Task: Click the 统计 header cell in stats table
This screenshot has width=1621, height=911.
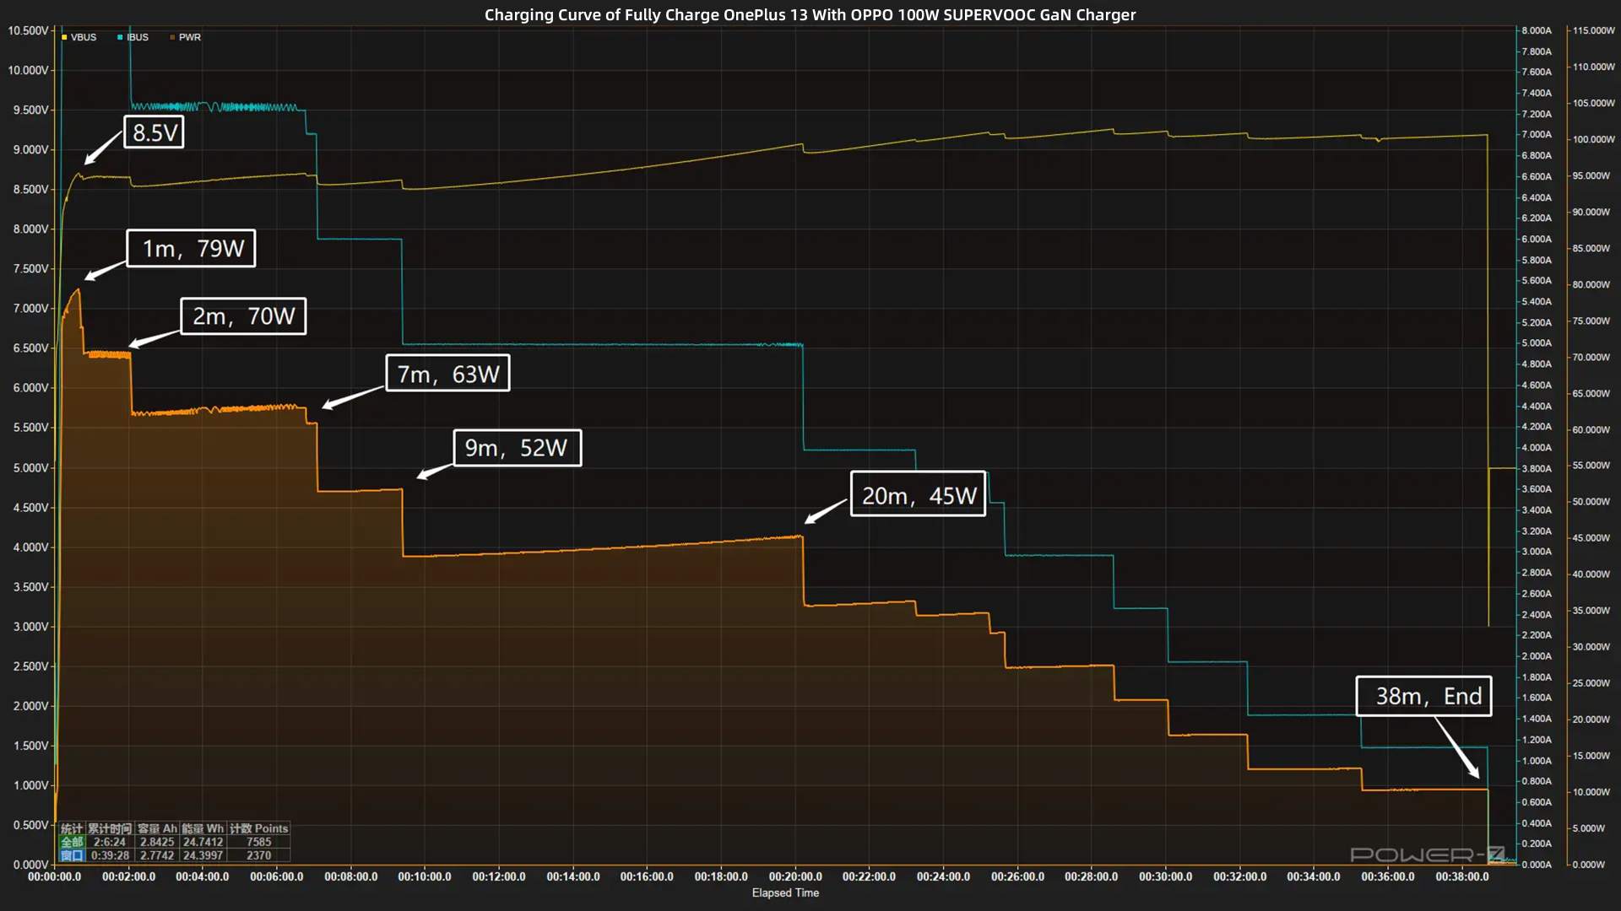Action: coord(72,828)
